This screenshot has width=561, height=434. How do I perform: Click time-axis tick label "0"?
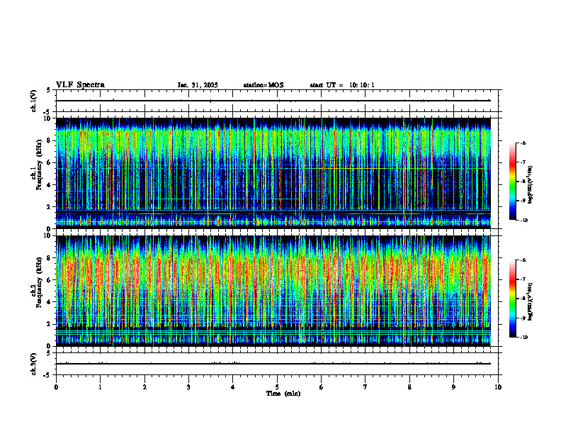coord(56,387)
